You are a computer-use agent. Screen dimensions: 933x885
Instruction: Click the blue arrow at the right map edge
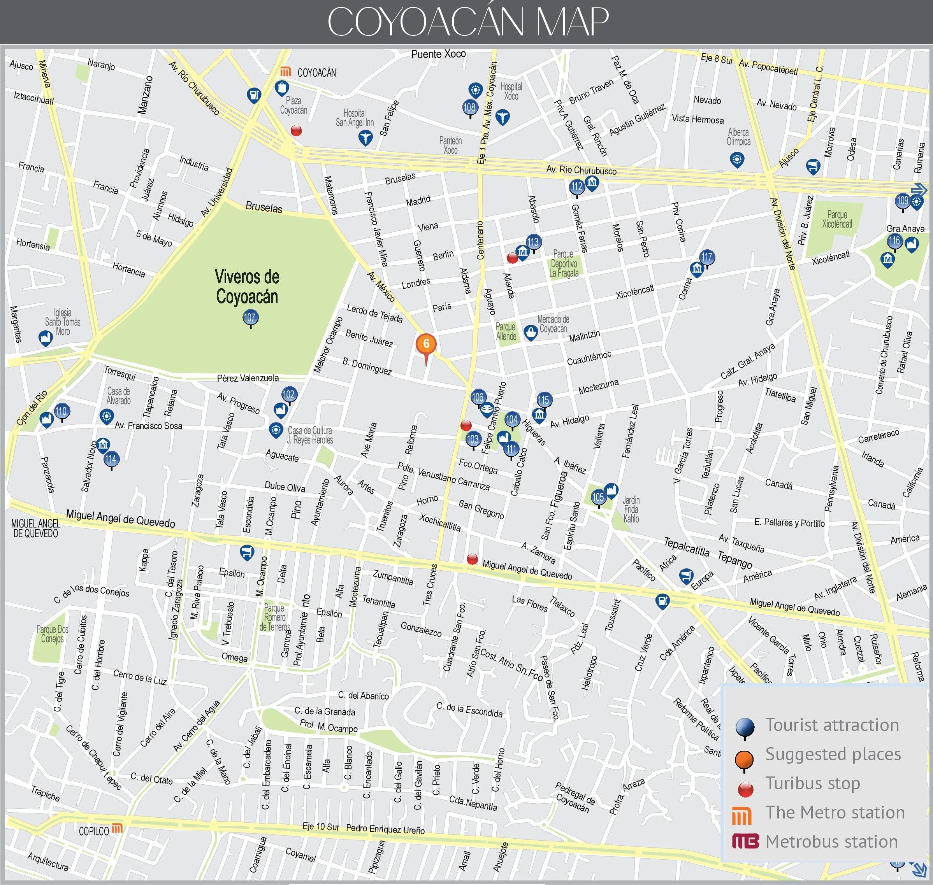pyautogui.click(x=919, y=190)
